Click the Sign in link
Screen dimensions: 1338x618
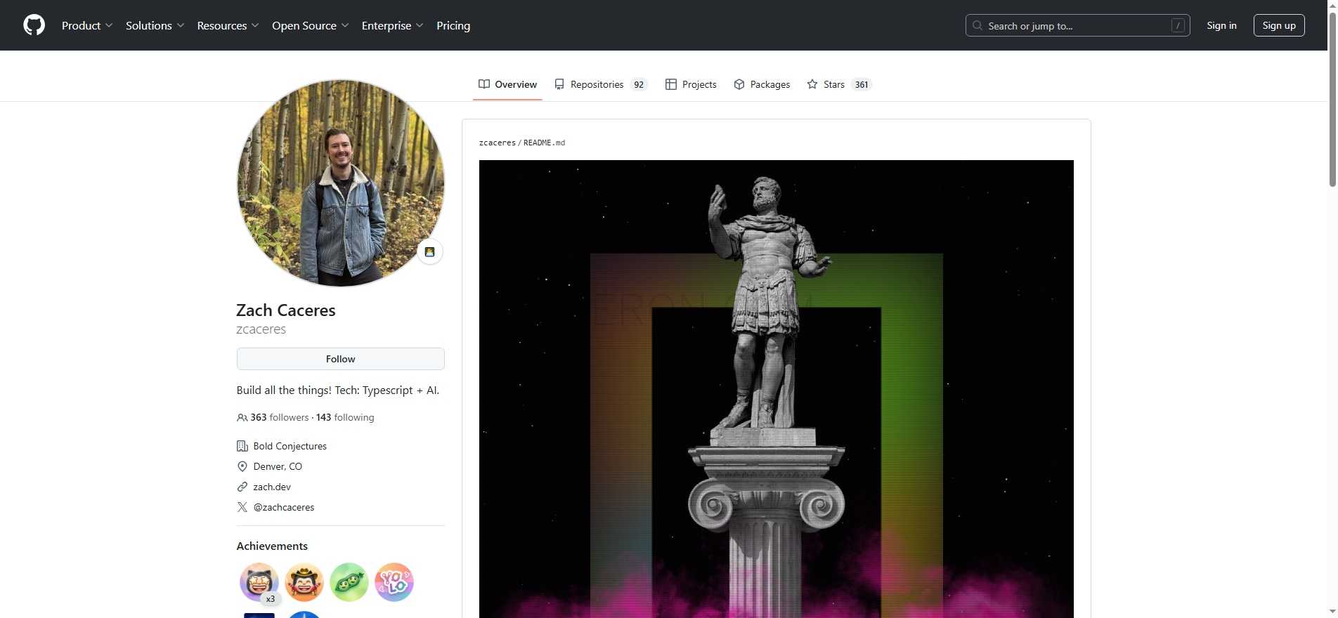point(1221,25)
